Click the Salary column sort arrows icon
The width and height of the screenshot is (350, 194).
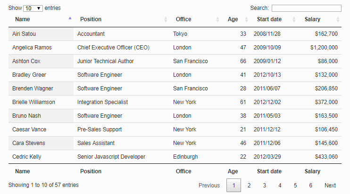click(338, 19)
